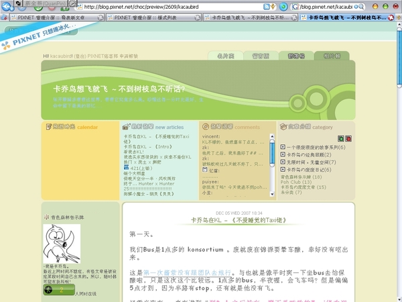Expand the 无限时间・无量空间(7) category

click(283, 162)
